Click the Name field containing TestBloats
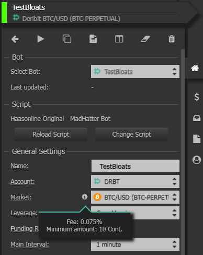203x255 pixels. 136,166
